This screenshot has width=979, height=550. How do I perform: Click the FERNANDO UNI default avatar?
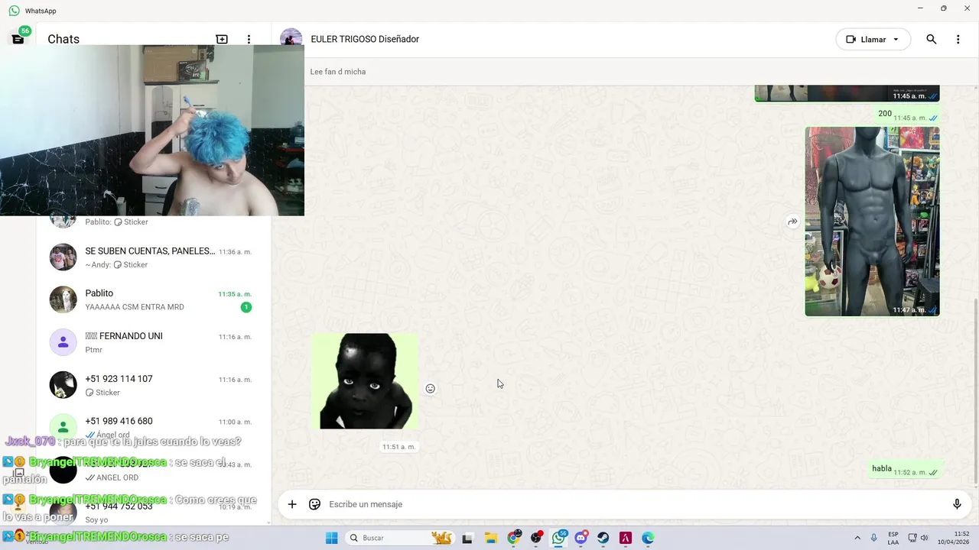63,342
